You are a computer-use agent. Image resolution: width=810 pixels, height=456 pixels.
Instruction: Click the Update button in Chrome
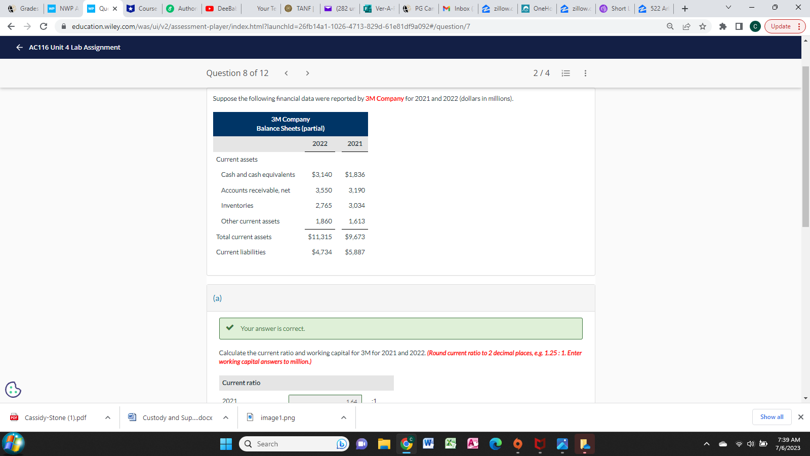pyautogui.click(x=781, y=26)
